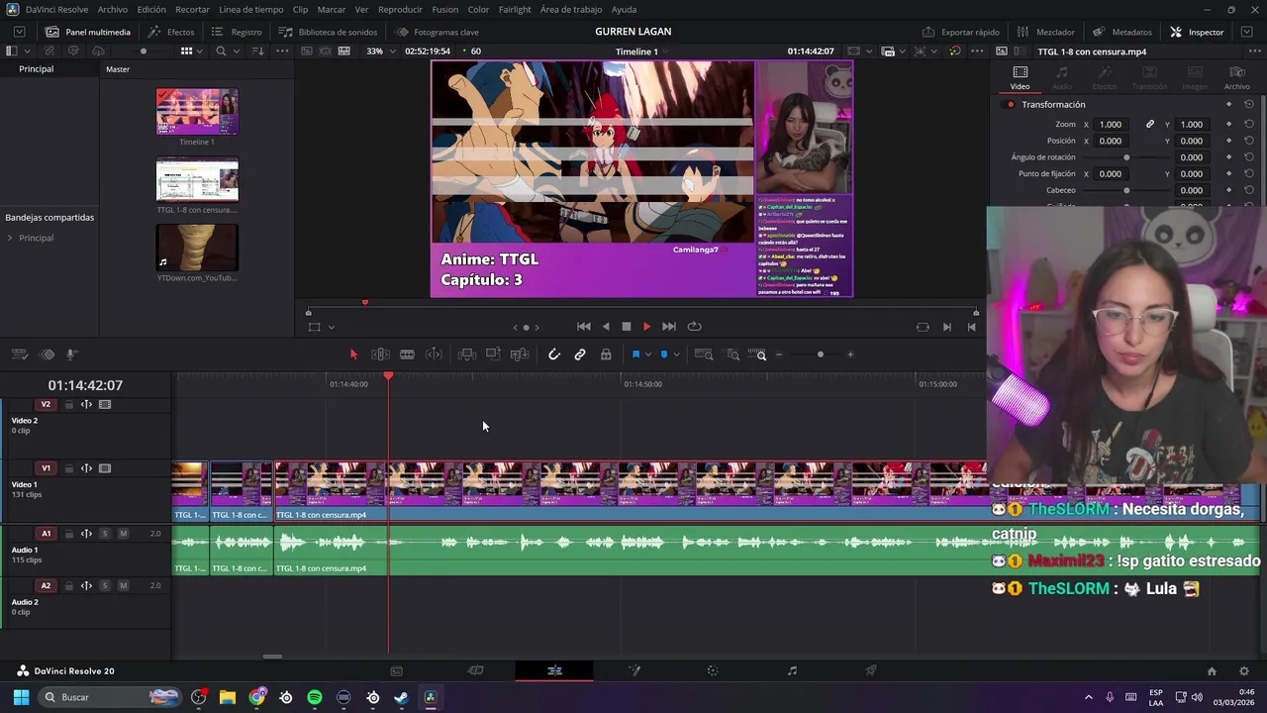
Task: Click the Replace clip tool
Action: click(x=520, y=355)
